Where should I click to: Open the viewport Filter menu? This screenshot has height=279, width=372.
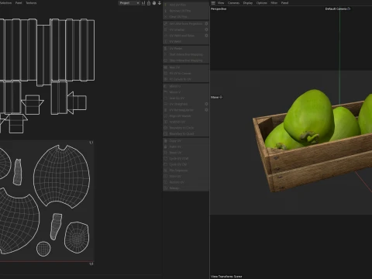coord(274,3)
